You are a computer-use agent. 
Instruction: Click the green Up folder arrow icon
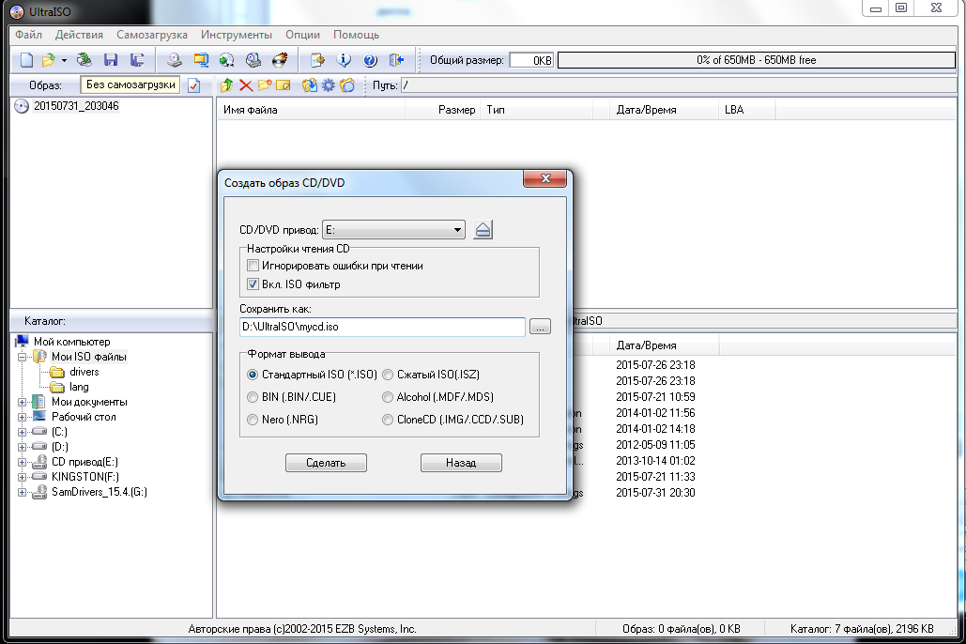pos(227,85)
